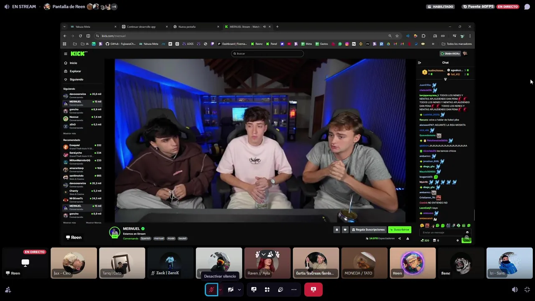
Task: Open the activities icon in call bar
Action: tap(267, 289)
